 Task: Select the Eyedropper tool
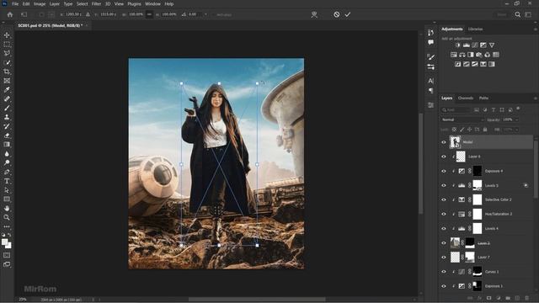(7, 90)
